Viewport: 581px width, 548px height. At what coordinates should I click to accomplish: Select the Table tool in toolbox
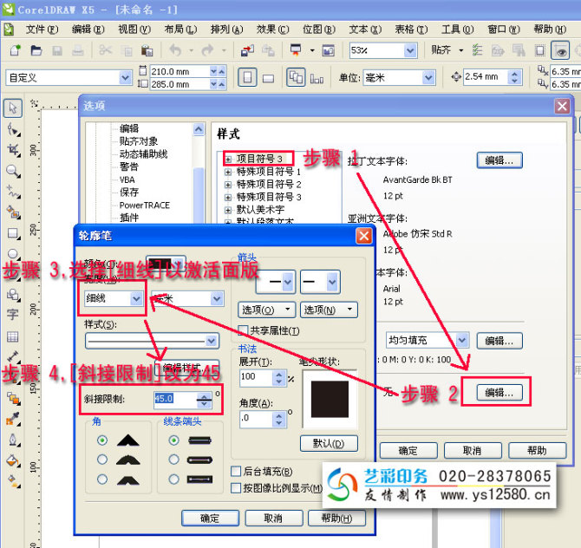pos(13,336)
